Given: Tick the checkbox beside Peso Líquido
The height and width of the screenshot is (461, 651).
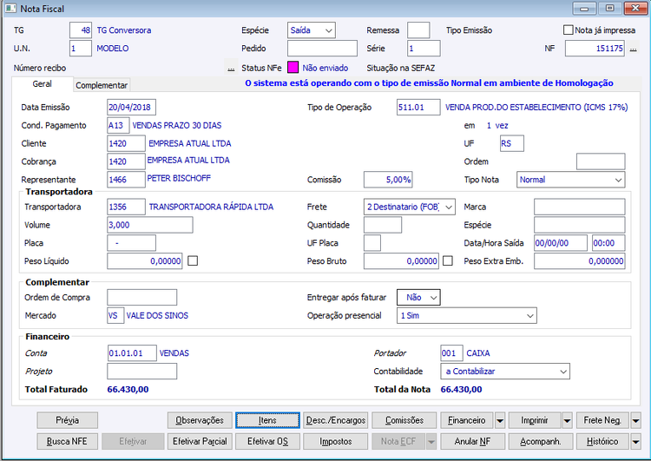Looking at the screenshot, I should [x=193, y=260].
